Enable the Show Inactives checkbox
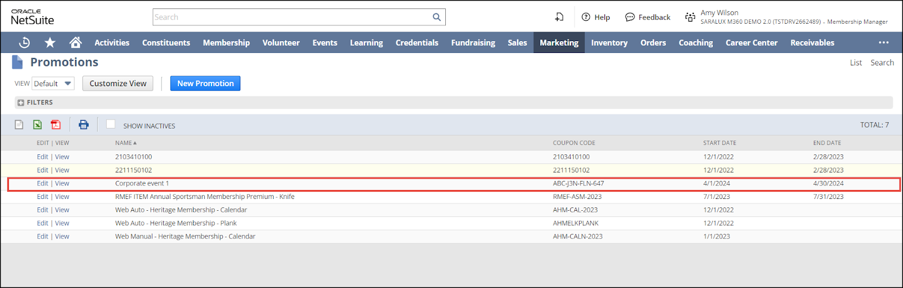Image resolution: width=903 pixels, height=288 pixels. (111, 125)
